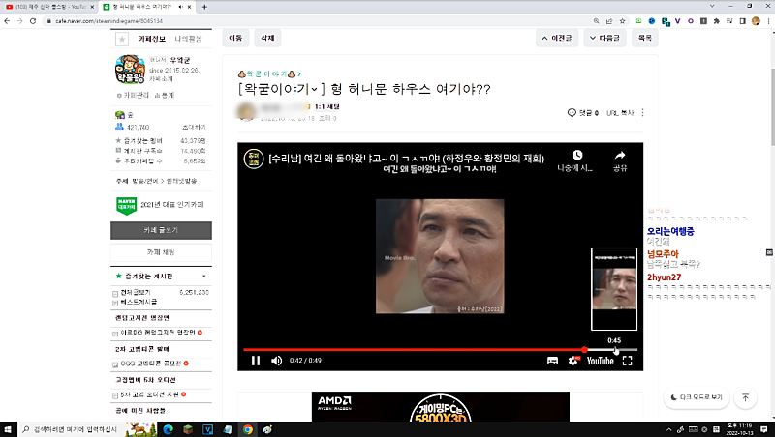Click the Watch later clock icon
The width and height of the screenshot is (775, 437).
576,156
